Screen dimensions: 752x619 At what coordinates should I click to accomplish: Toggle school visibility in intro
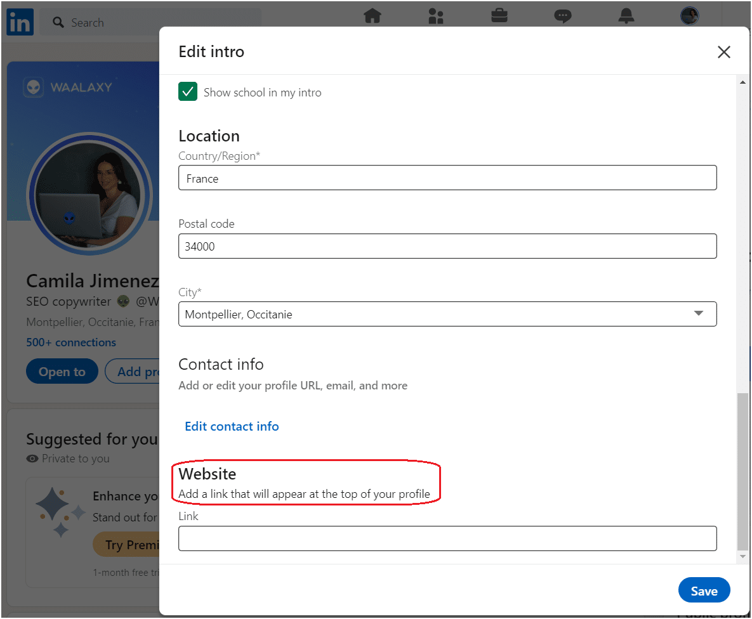coord(188,91)
